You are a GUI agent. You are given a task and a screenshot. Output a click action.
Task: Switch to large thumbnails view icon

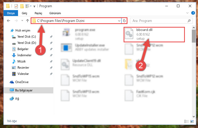pyautogui.click(x=192, y=121)
